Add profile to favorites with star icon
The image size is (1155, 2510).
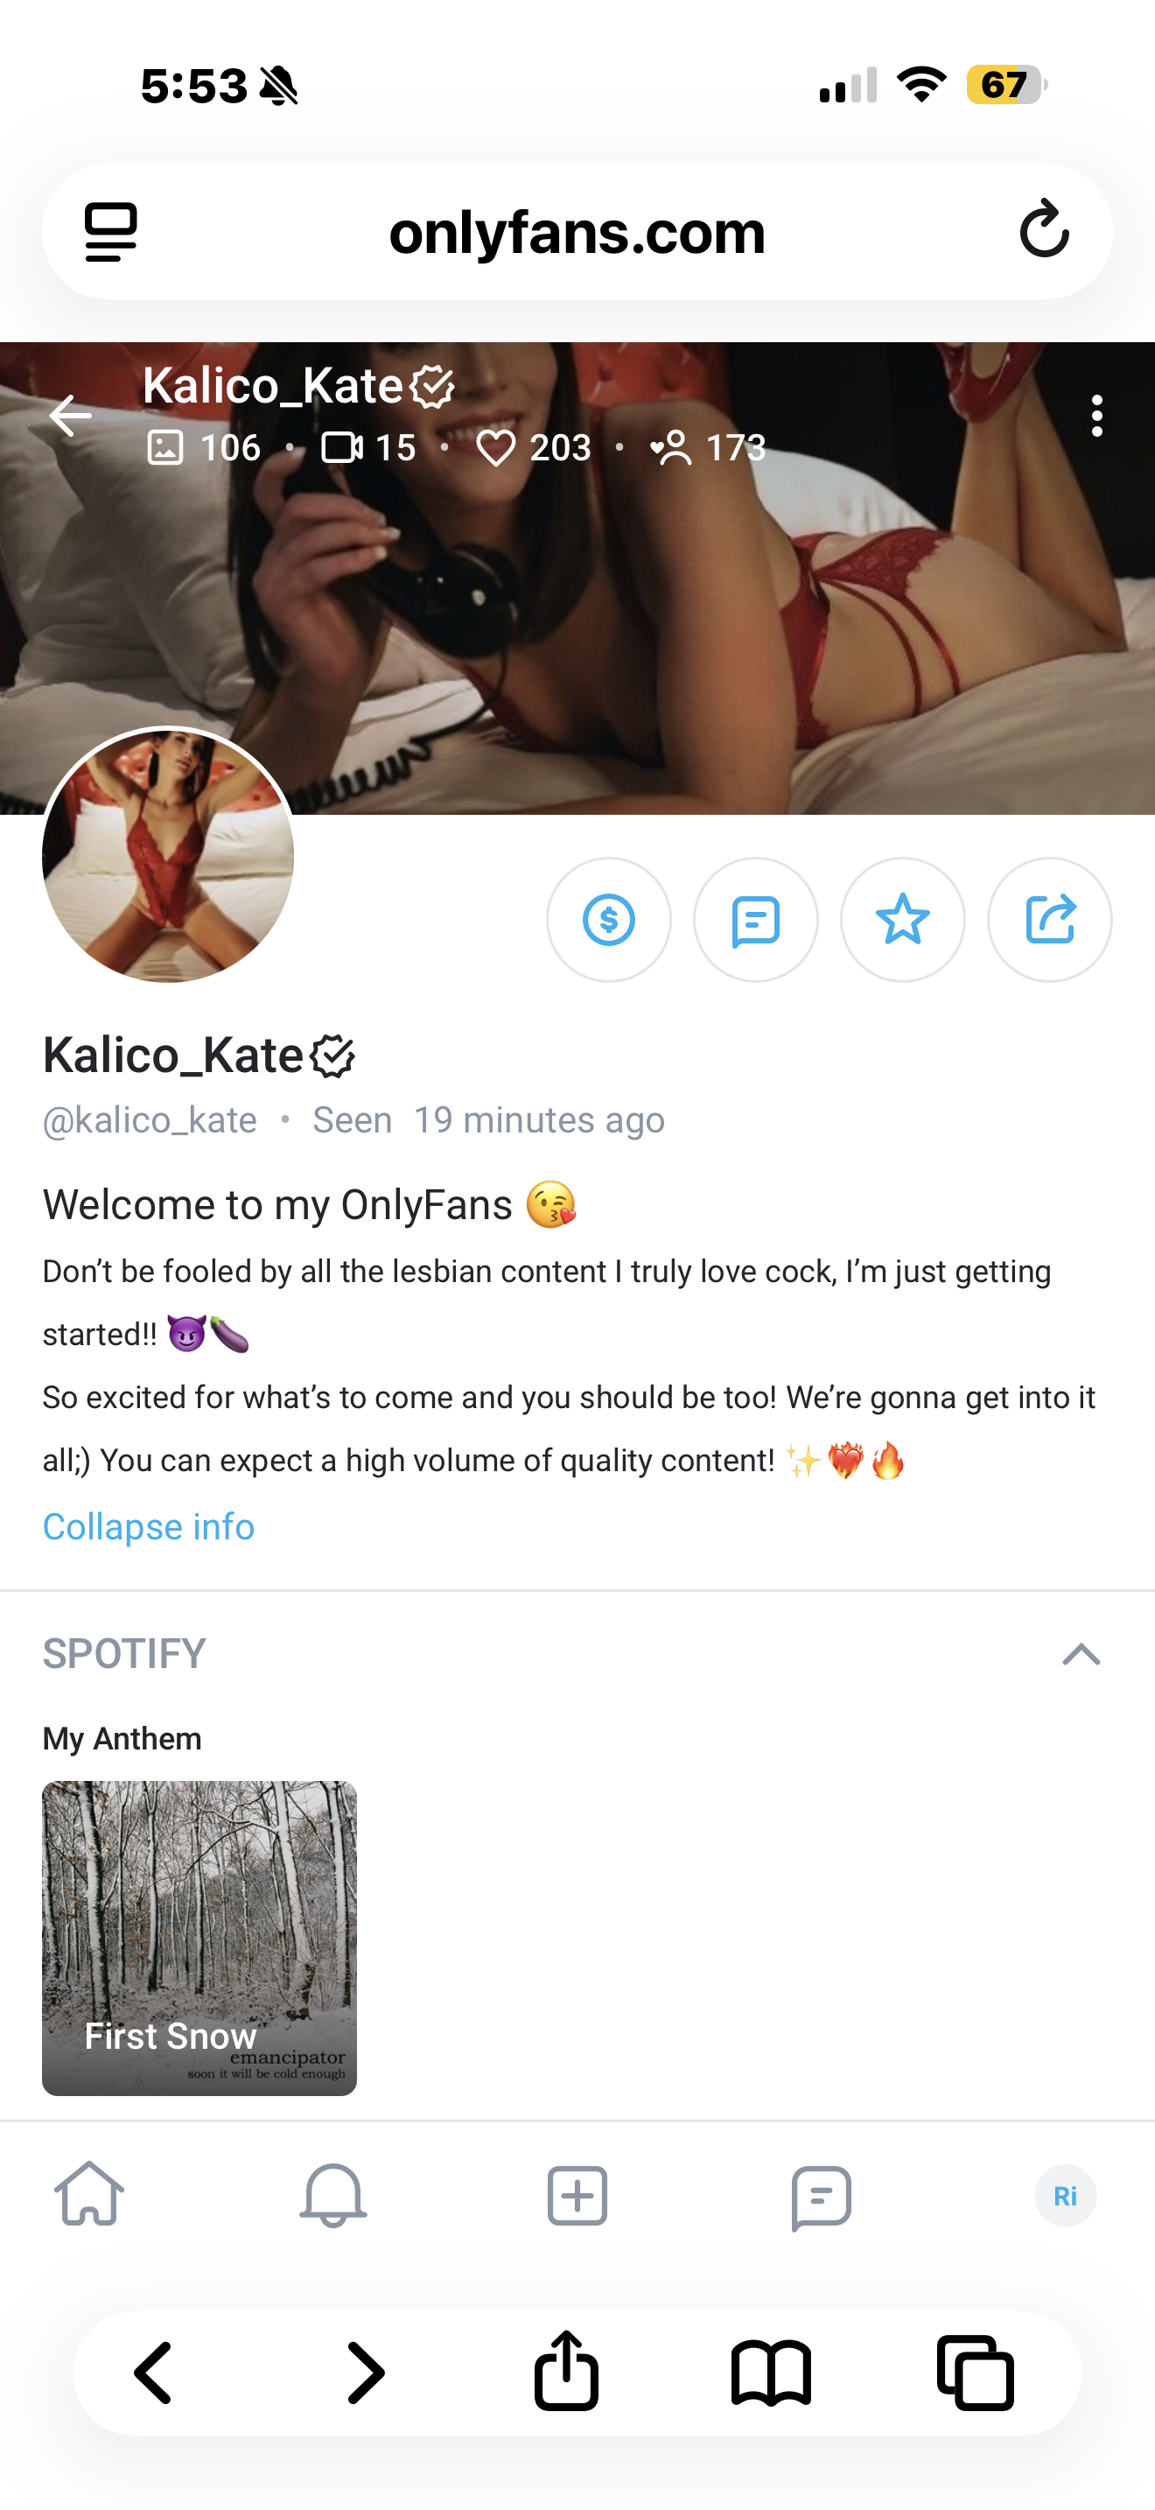[903, 919]
